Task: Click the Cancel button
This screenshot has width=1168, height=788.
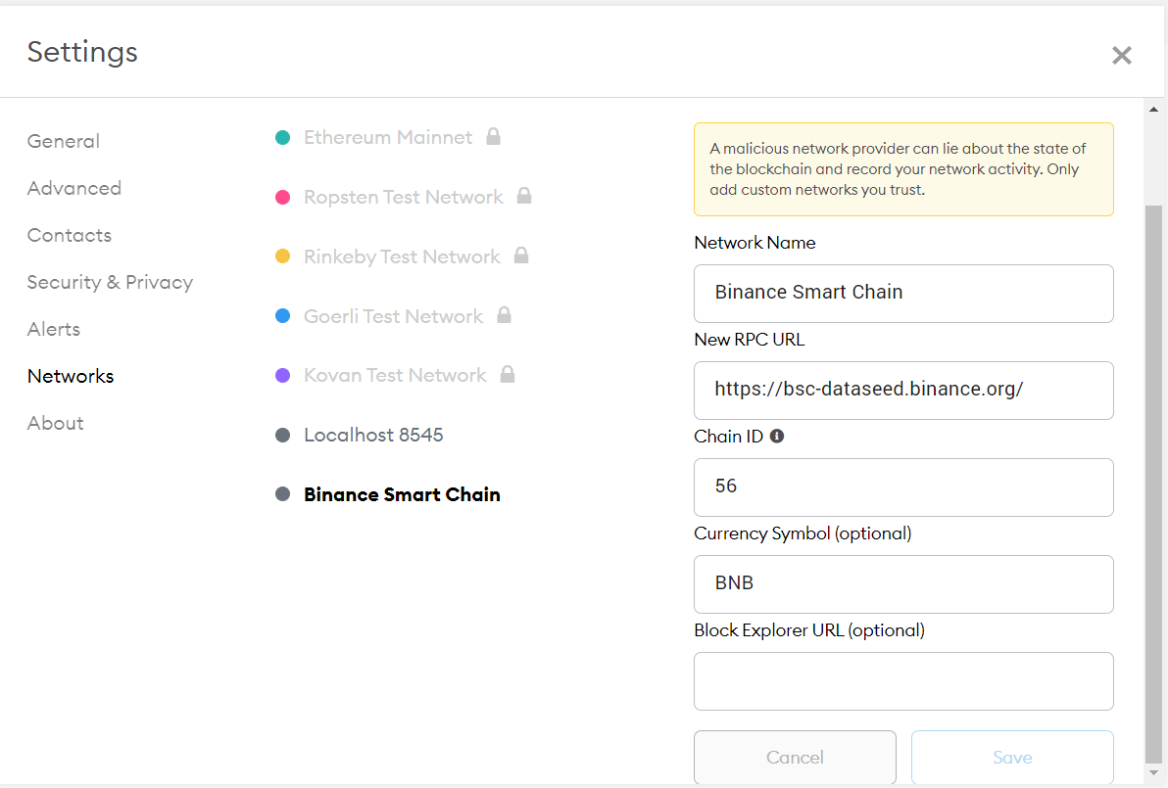Action: tap(795, 757)
